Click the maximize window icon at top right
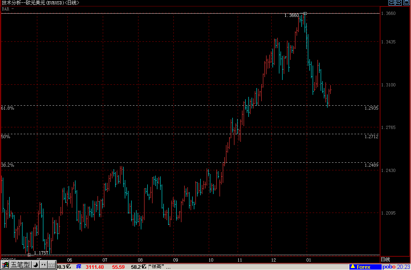The width and height of the screenshot is (411, 270). coord(407,3)
